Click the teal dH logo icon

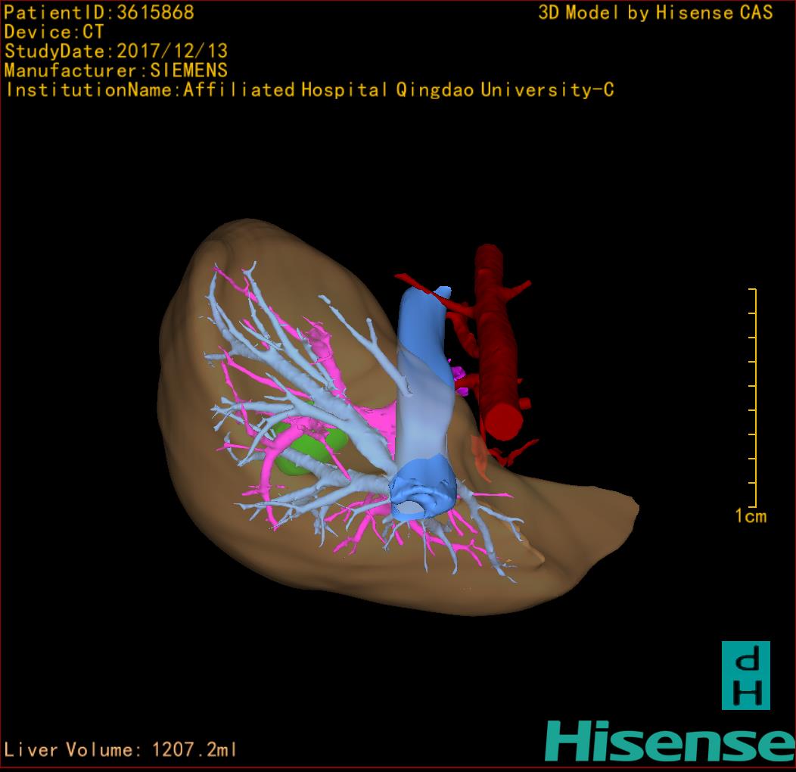pyautogui.click(x=745, y=675)
